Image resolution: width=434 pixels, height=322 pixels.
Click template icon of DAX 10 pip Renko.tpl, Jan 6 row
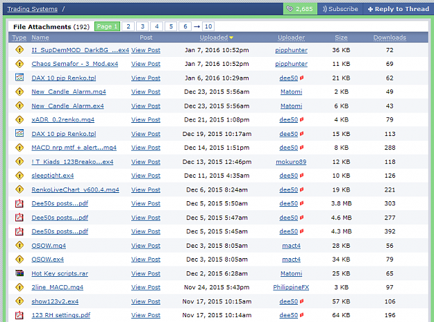pyautogui.click(x=19, y=78)
